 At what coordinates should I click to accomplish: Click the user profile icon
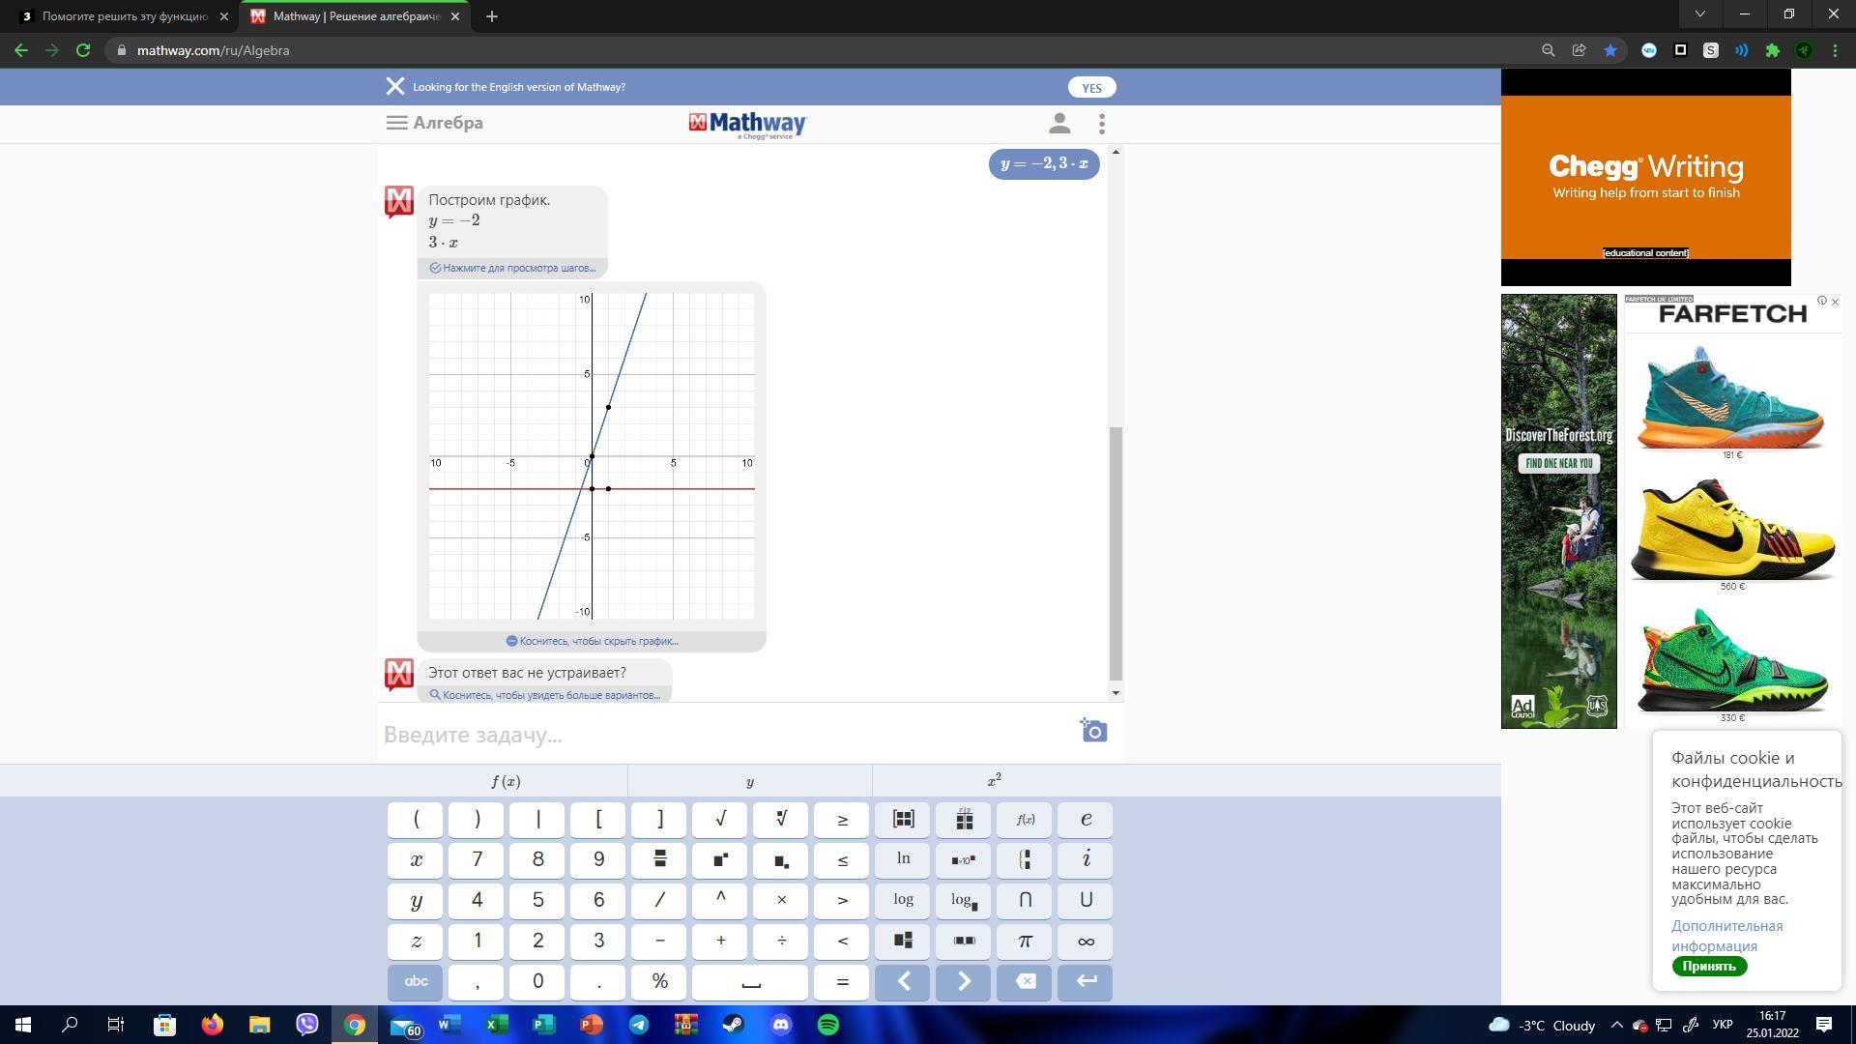tap(1059, 124)
